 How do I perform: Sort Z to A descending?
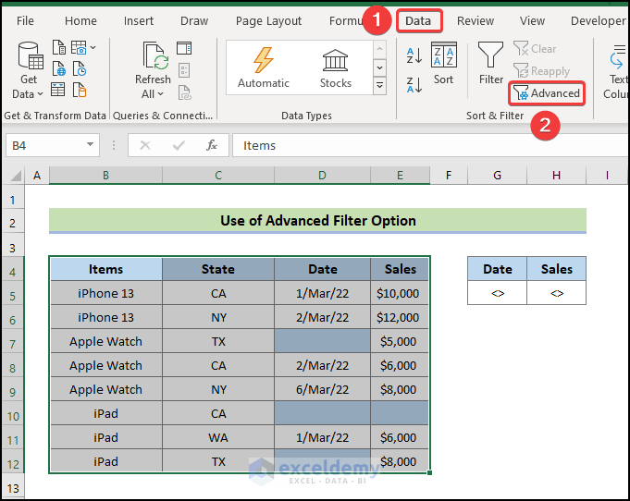coord(414,85)
